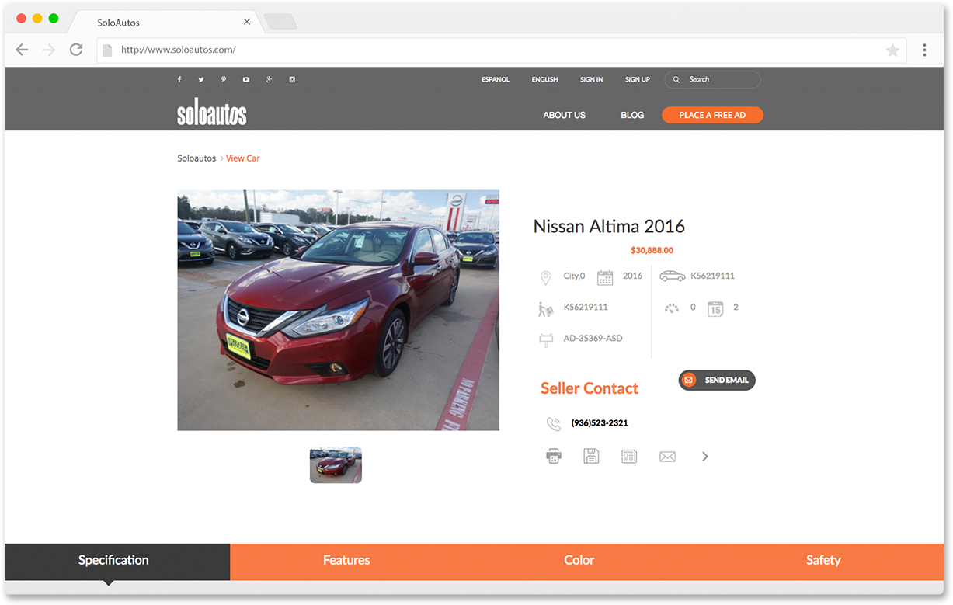
Task: Click the SIGN UP link
Action: [638, 79]
